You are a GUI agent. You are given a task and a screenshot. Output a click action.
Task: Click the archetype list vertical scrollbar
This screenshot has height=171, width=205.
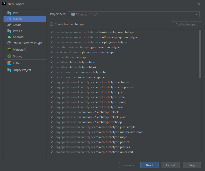(200, 54)
